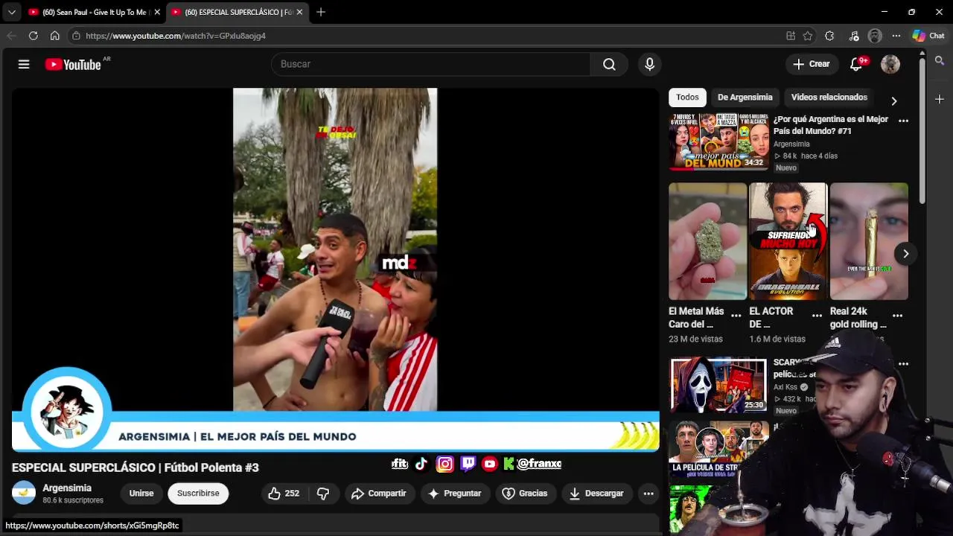Click the Edge sidebar plus icon
953x536 pixels.
click(940, 99)
